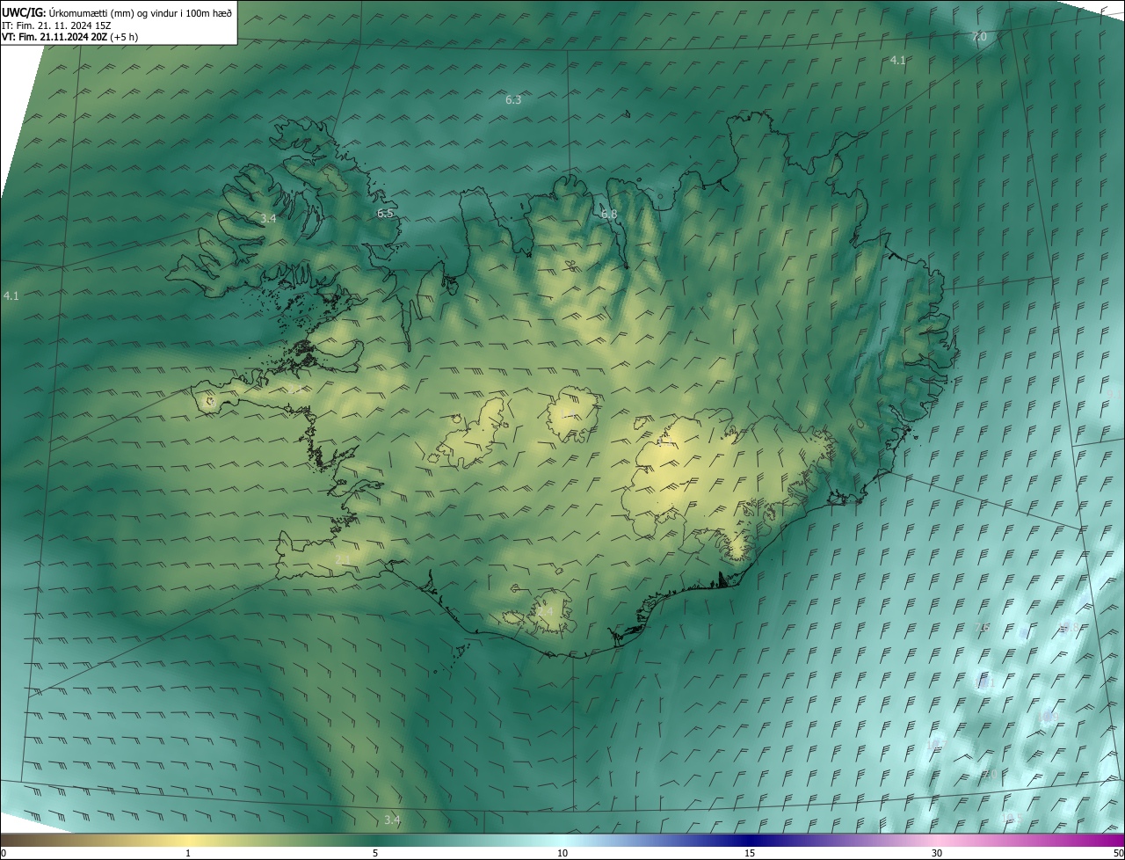The height and width of the screenshot is (860, 1125).
Task: Click the 2.4 label on the southern glacier
Action: pos(545,610)
